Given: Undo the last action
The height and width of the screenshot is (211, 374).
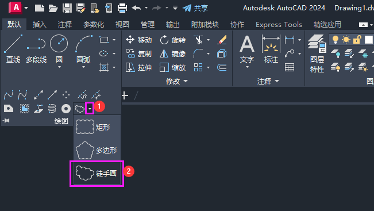Looking at the screenshot, I should click(136, 8).
